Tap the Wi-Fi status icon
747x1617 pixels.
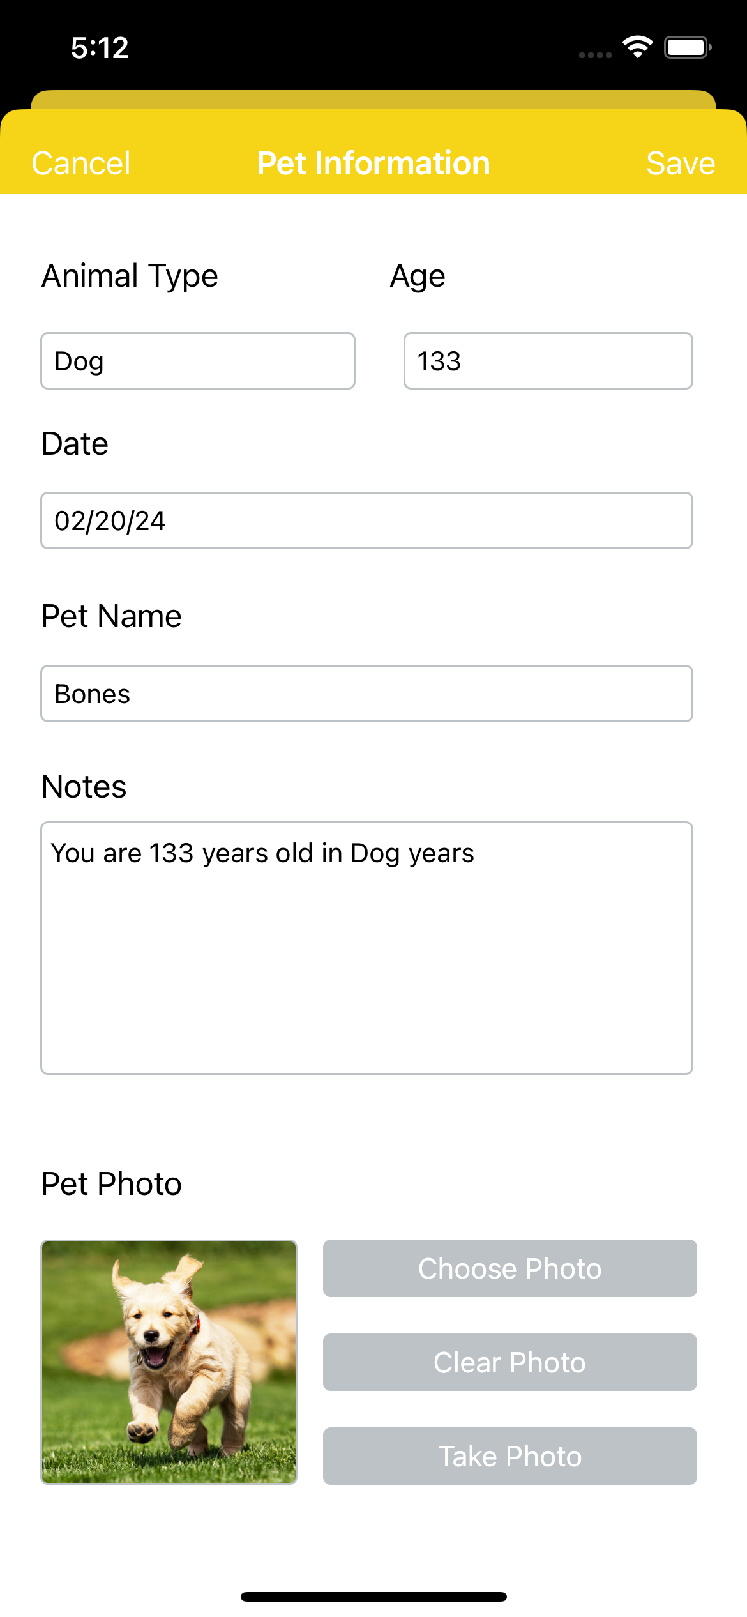click(x=637, y=47)
